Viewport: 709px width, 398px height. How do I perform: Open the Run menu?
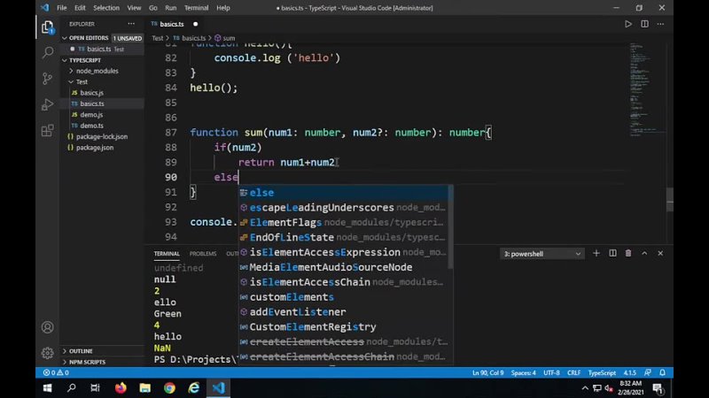tap(171, 8)
